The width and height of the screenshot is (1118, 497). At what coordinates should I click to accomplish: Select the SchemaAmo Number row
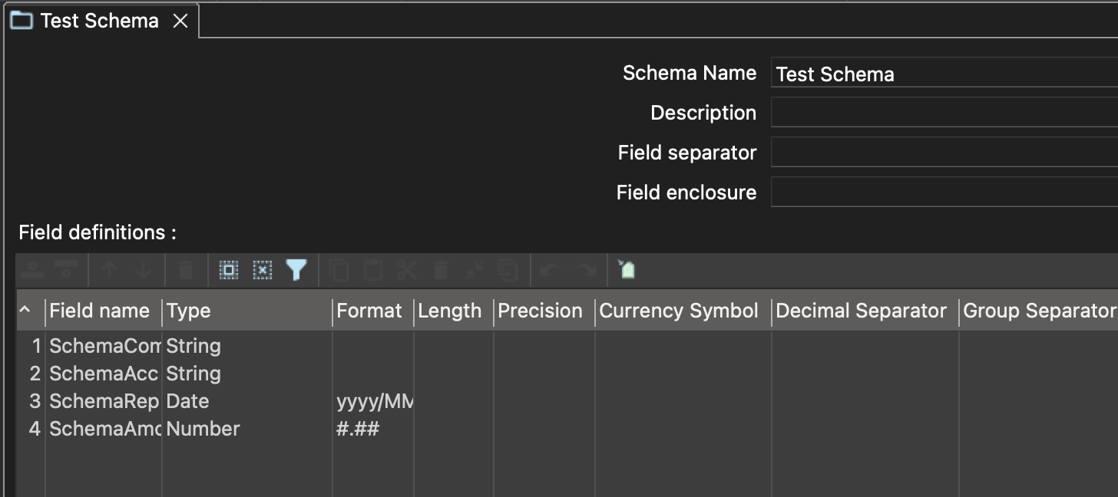(104, 429)
